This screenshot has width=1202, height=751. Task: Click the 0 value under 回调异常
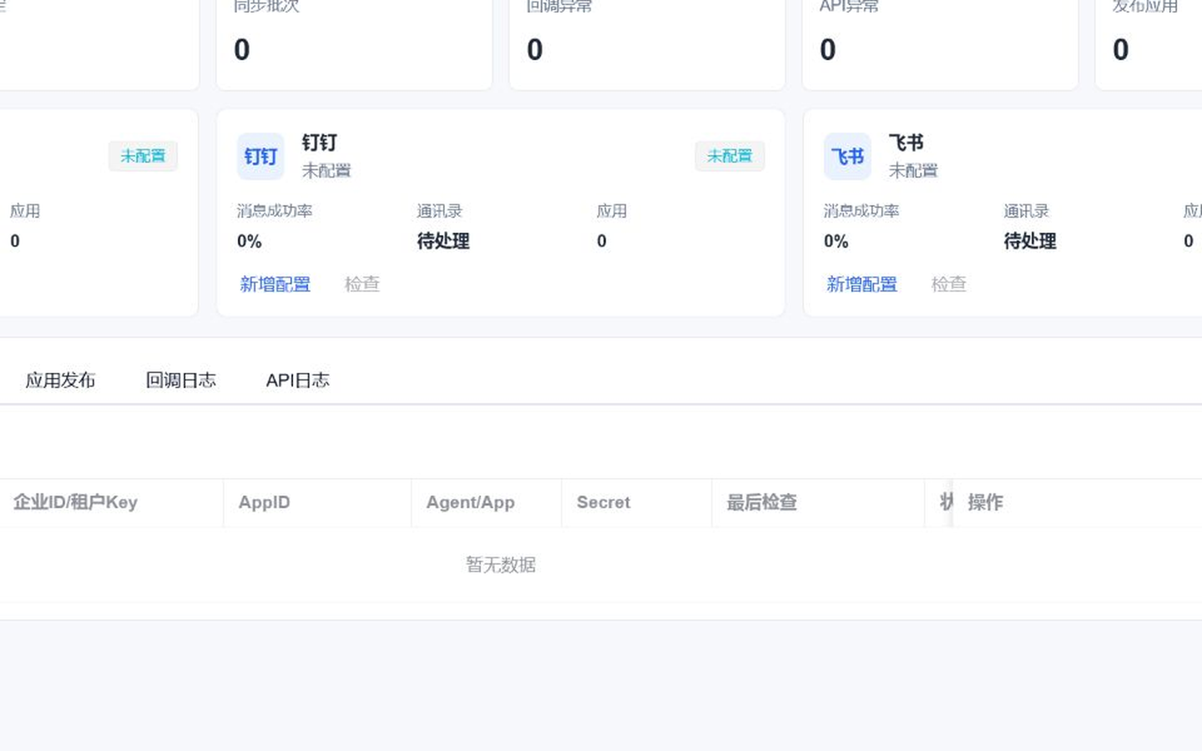(x=535, y=50)
